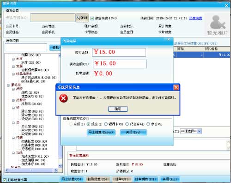Select 加洗洗发水 (15.00) item
Image resolution: width=231 pixels, height=183 pixels.
pos(35,156)
